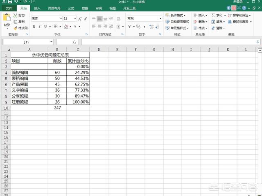This screenshot has width=262, height=196.
Task: Center text horizontally
Action: point(99,26)
